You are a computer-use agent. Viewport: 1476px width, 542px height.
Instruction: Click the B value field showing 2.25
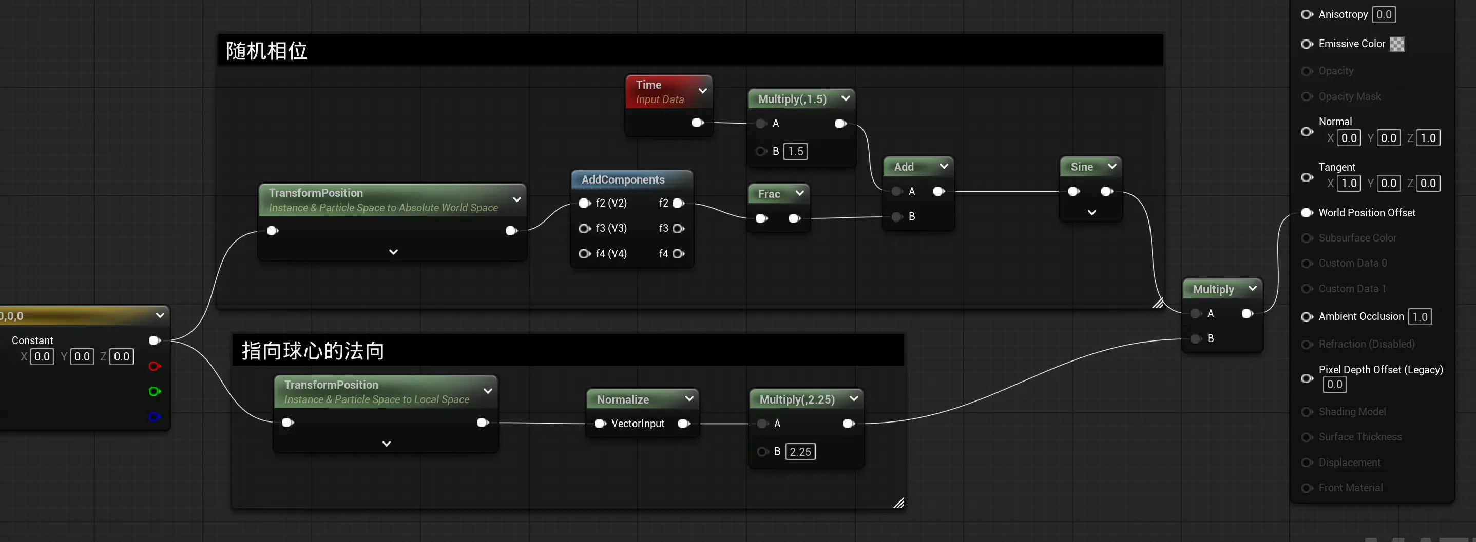800,452
